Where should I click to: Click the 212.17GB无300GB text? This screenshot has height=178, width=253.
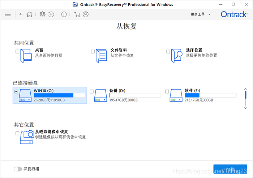point(199,100)
